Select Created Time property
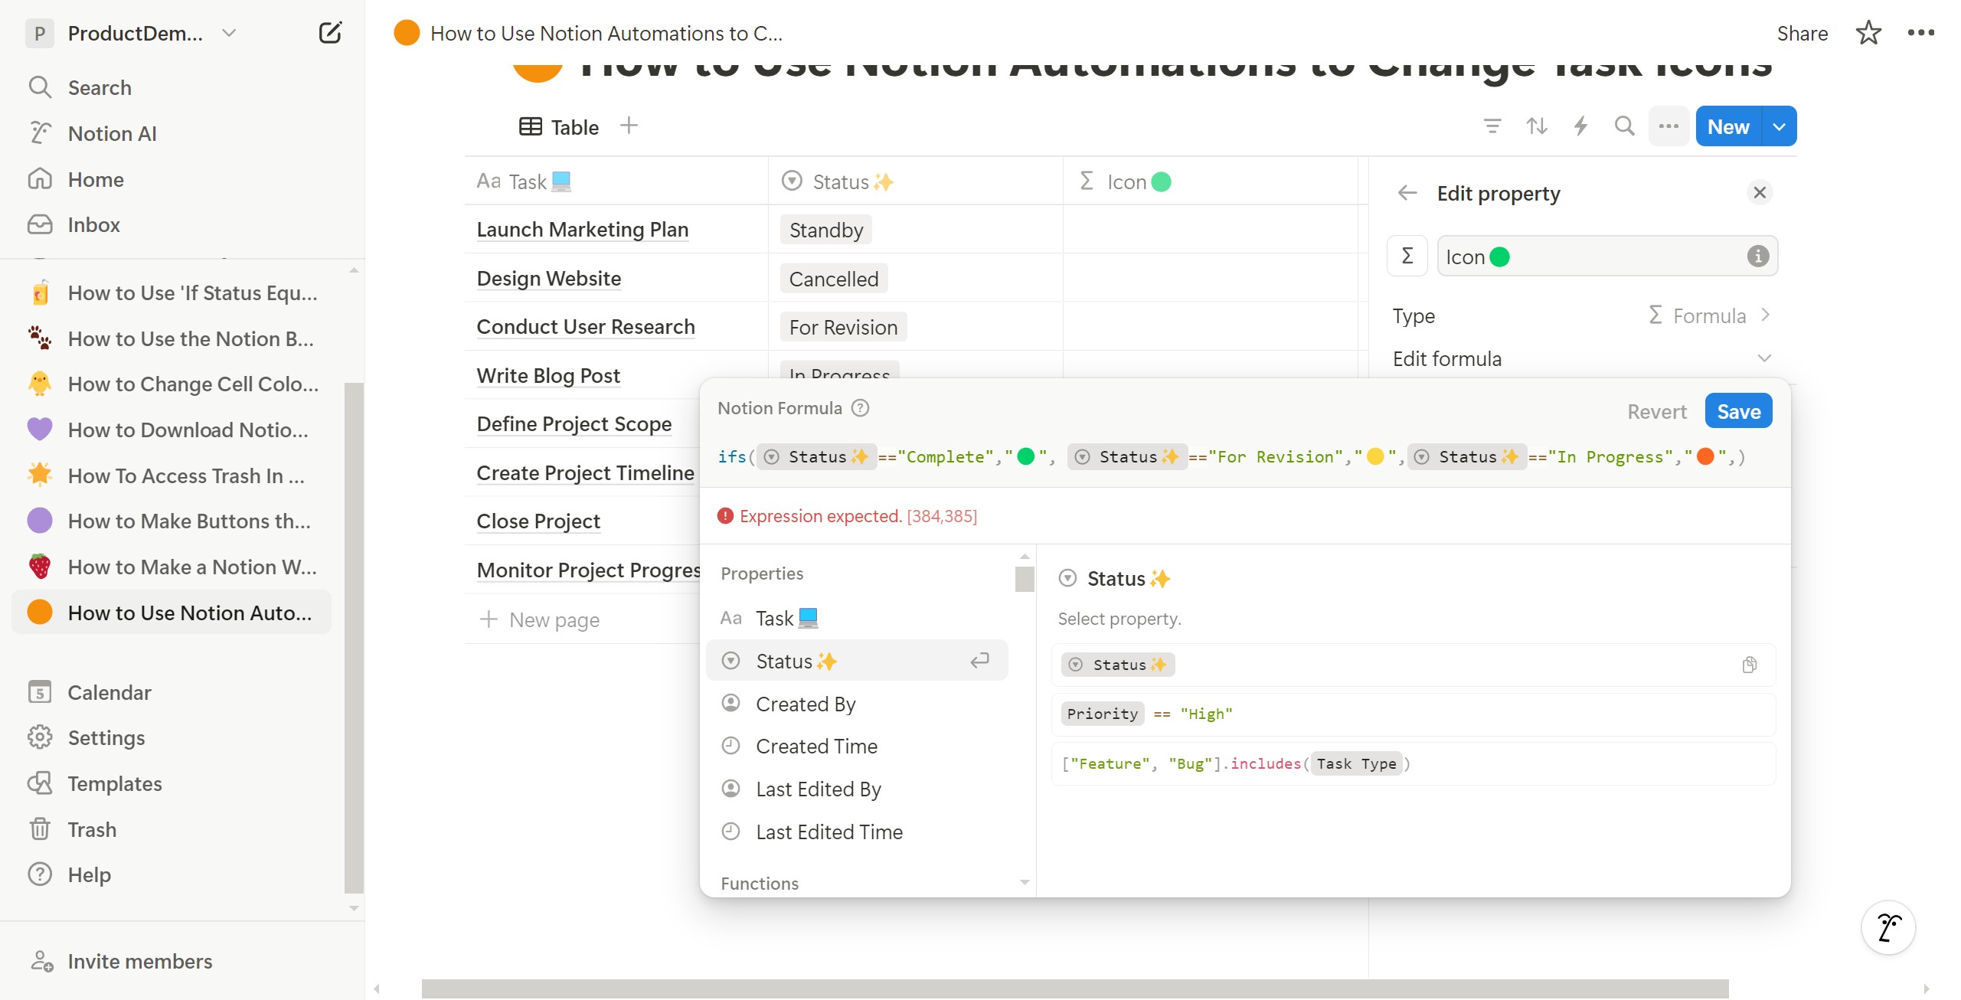Screen dimensions: 1961x1000 [857, 746]
